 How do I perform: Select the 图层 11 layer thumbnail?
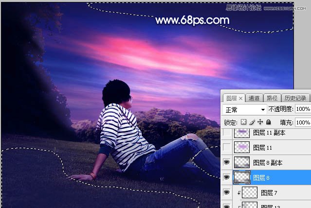(242, 147)
